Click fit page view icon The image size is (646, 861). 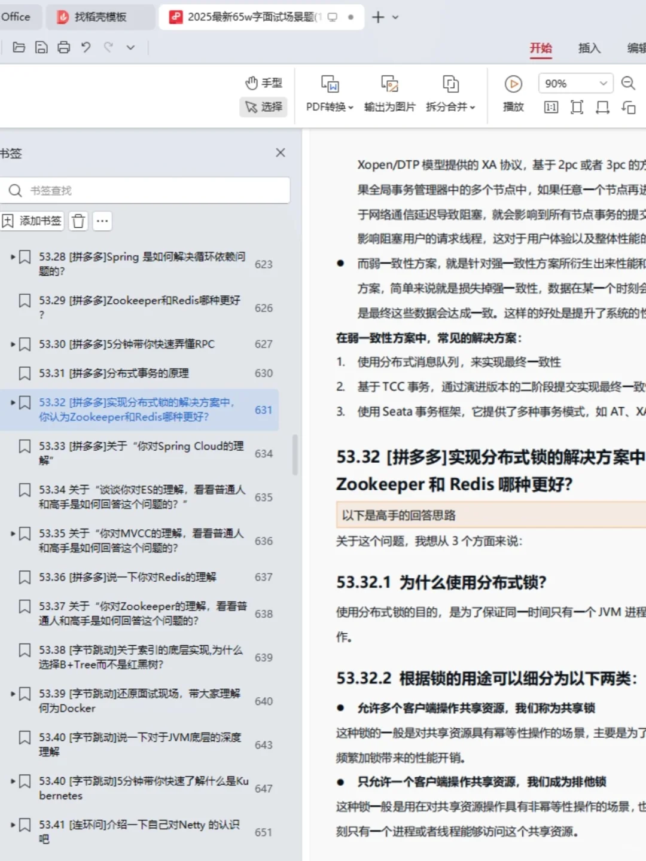pos(577,107)
